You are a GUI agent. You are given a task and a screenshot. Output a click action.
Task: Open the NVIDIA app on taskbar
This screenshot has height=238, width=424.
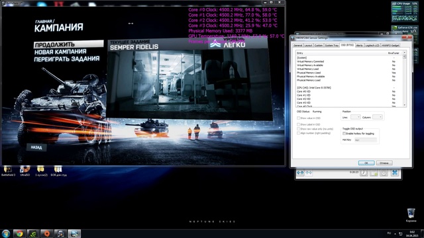[x=33, y=233]
